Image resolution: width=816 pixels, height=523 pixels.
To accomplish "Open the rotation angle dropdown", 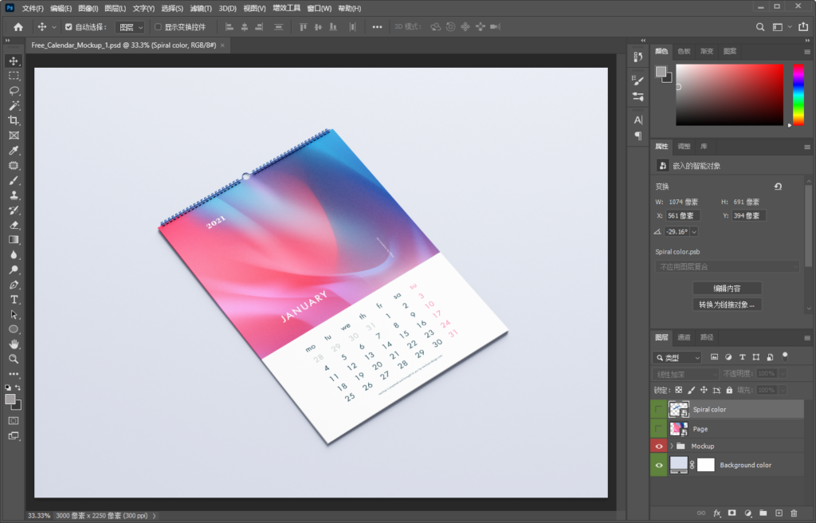I will (x=694, y=232).
